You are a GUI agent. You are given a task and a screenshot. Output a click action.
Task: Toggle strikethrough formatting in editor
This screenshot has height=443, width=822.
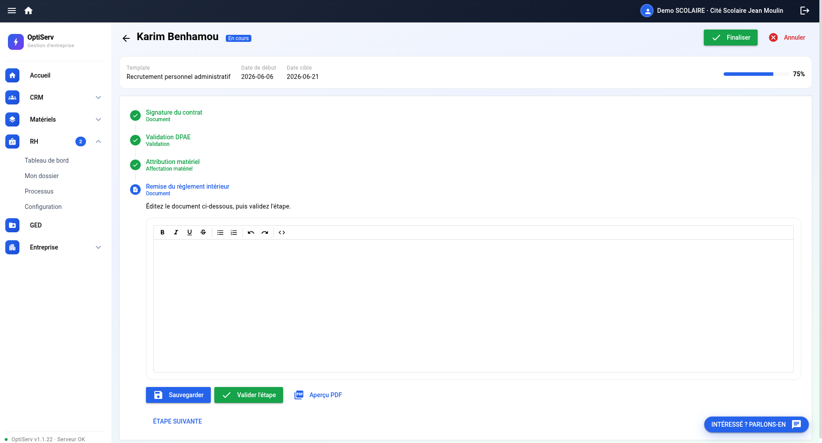click(203, 232)
